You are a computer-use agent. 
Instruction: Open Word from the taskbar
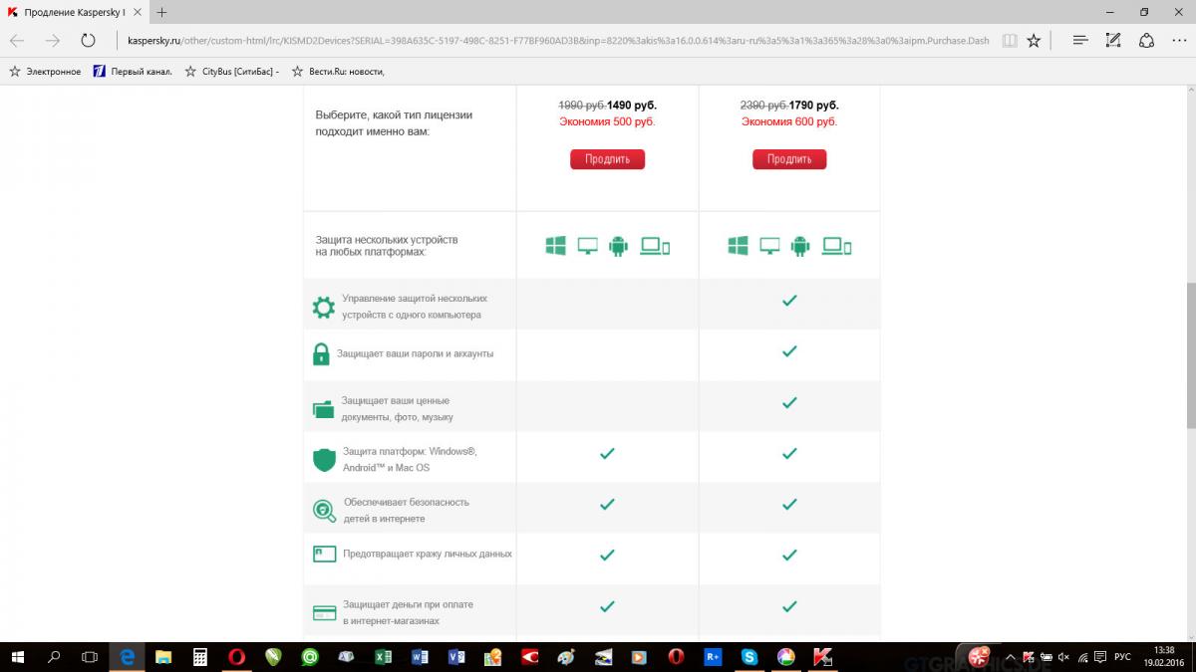coord(420,657)
